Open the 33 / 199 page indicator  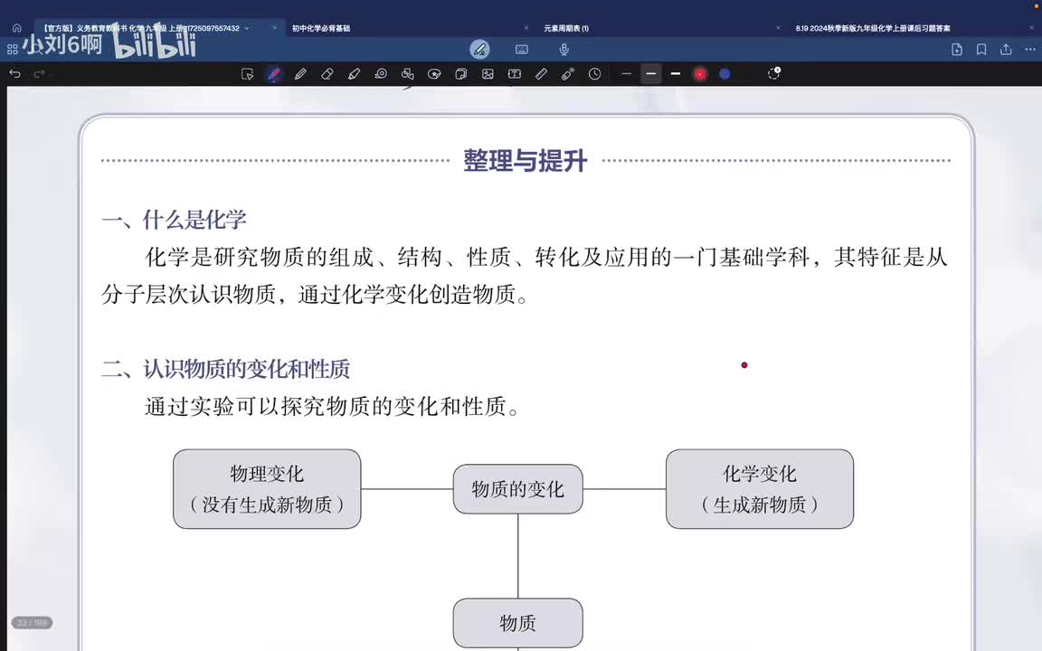click(32, 622)
